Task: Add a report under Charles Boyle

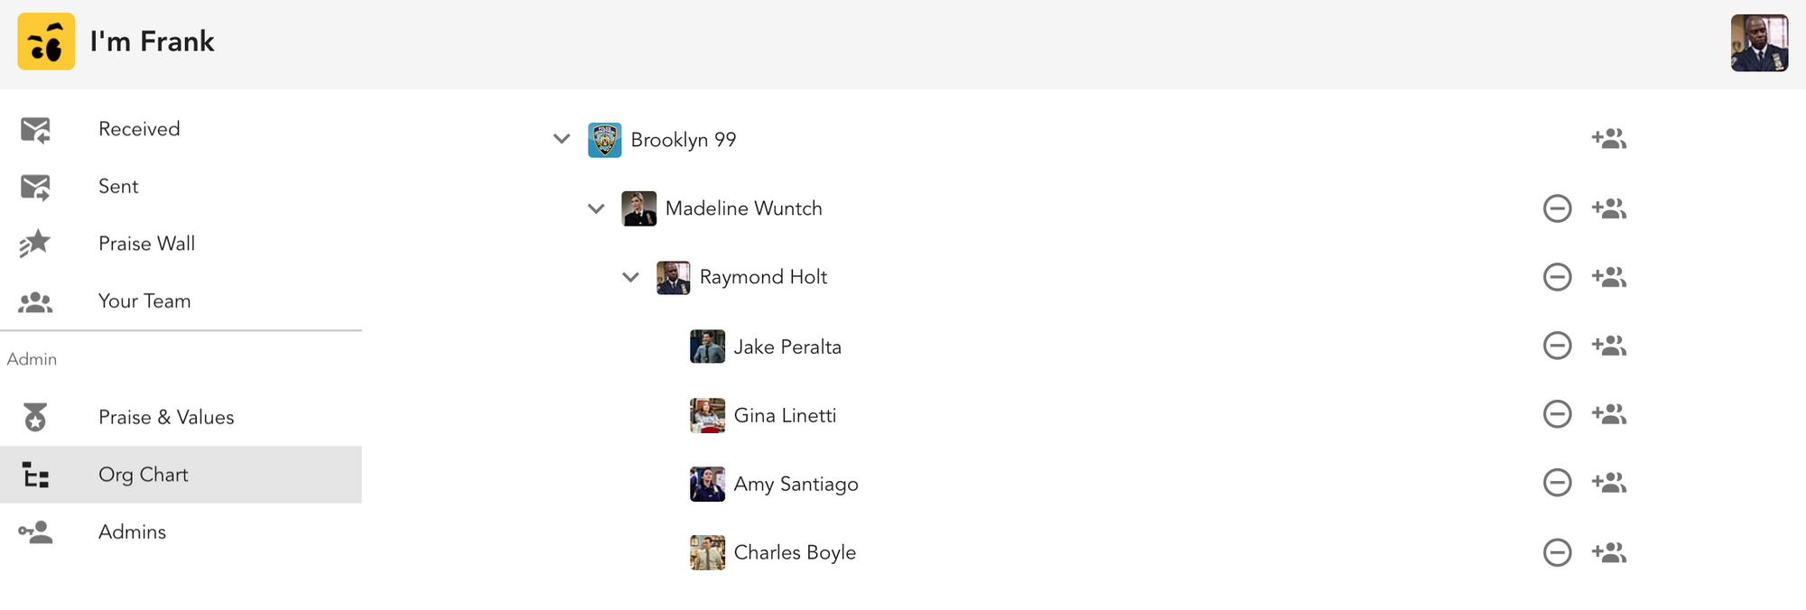Action: 1609,552
